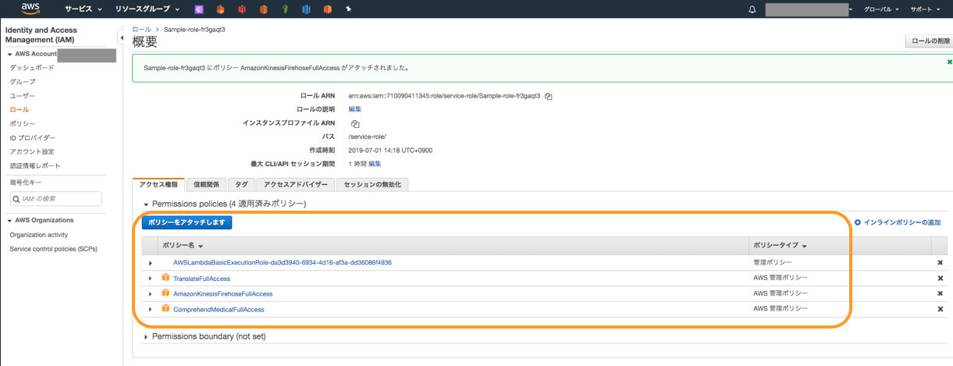
Task: Open the blue service shortcut icon
Action: [x=306, y=9]
